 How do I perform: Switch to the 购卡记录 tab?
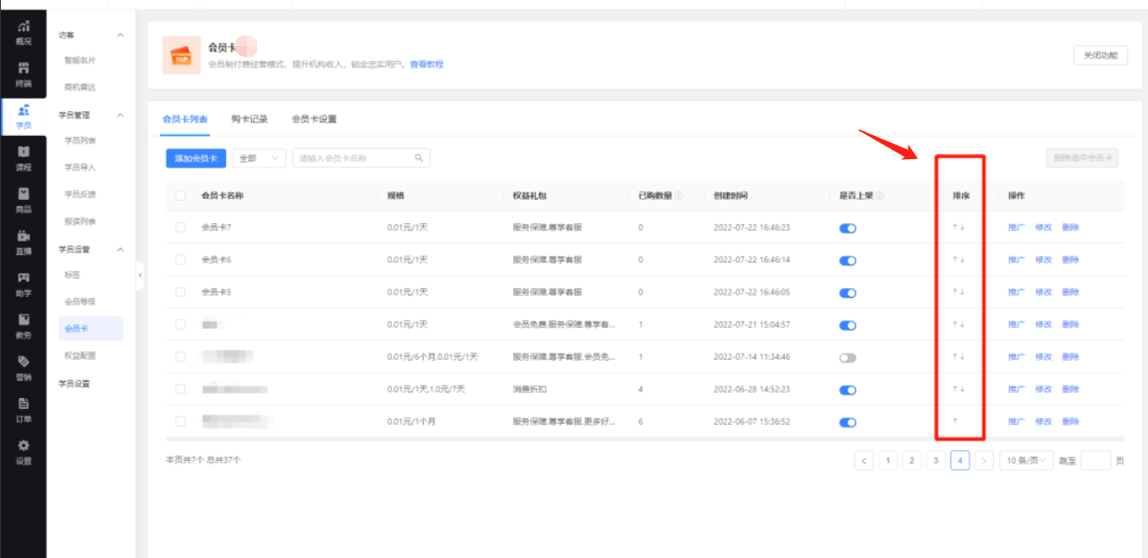249,119
